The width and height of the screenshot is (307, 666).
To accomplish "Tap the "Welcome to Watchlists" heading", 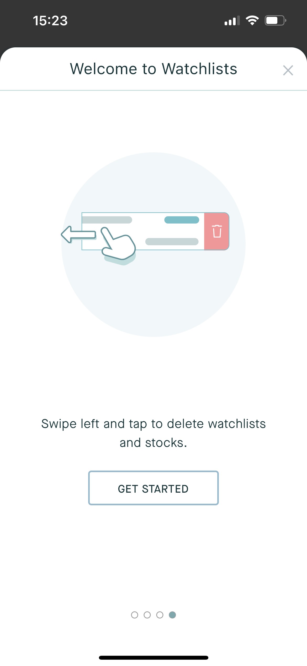I will pos(153,69).
